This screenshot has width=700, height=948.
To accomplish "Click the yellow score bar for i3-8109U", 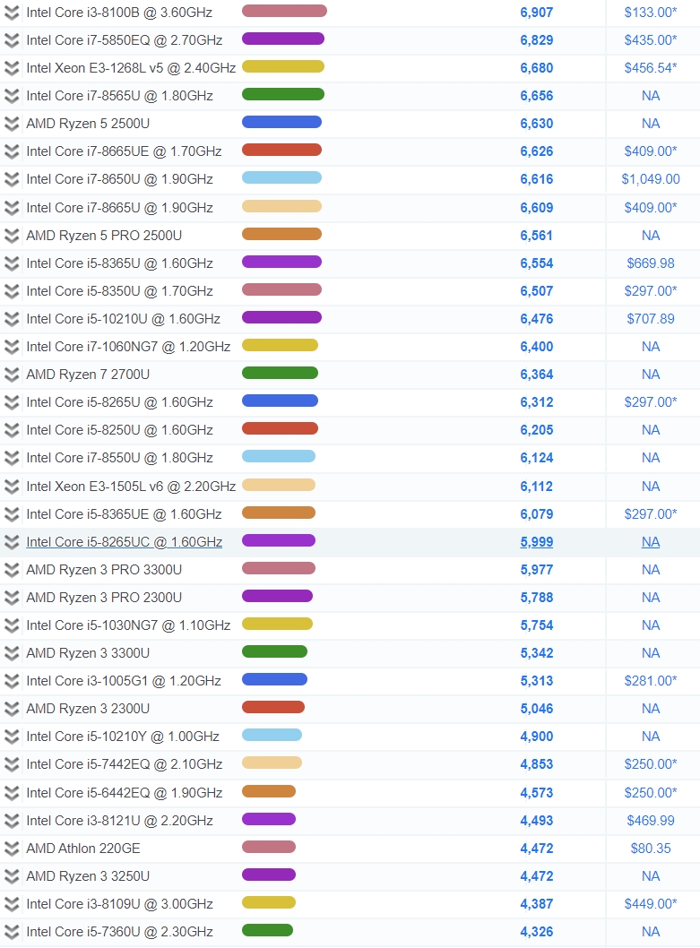I will 269,902.
